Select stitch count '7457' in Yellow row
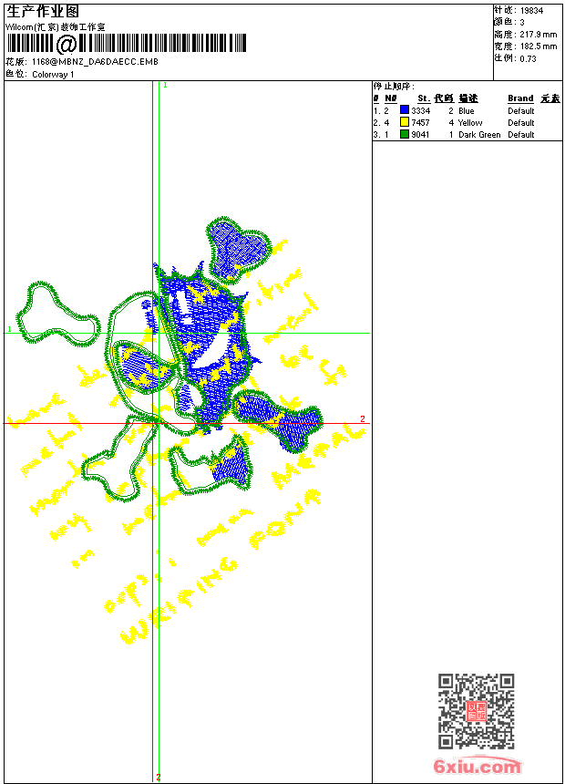The image size is (565, 784). point(420,122)
